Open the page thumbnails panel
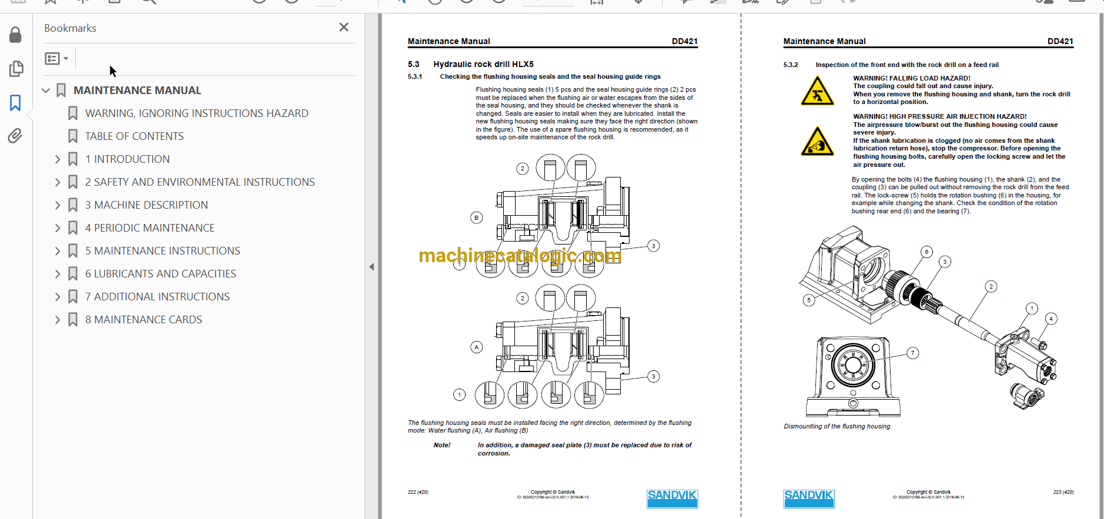 16,69
